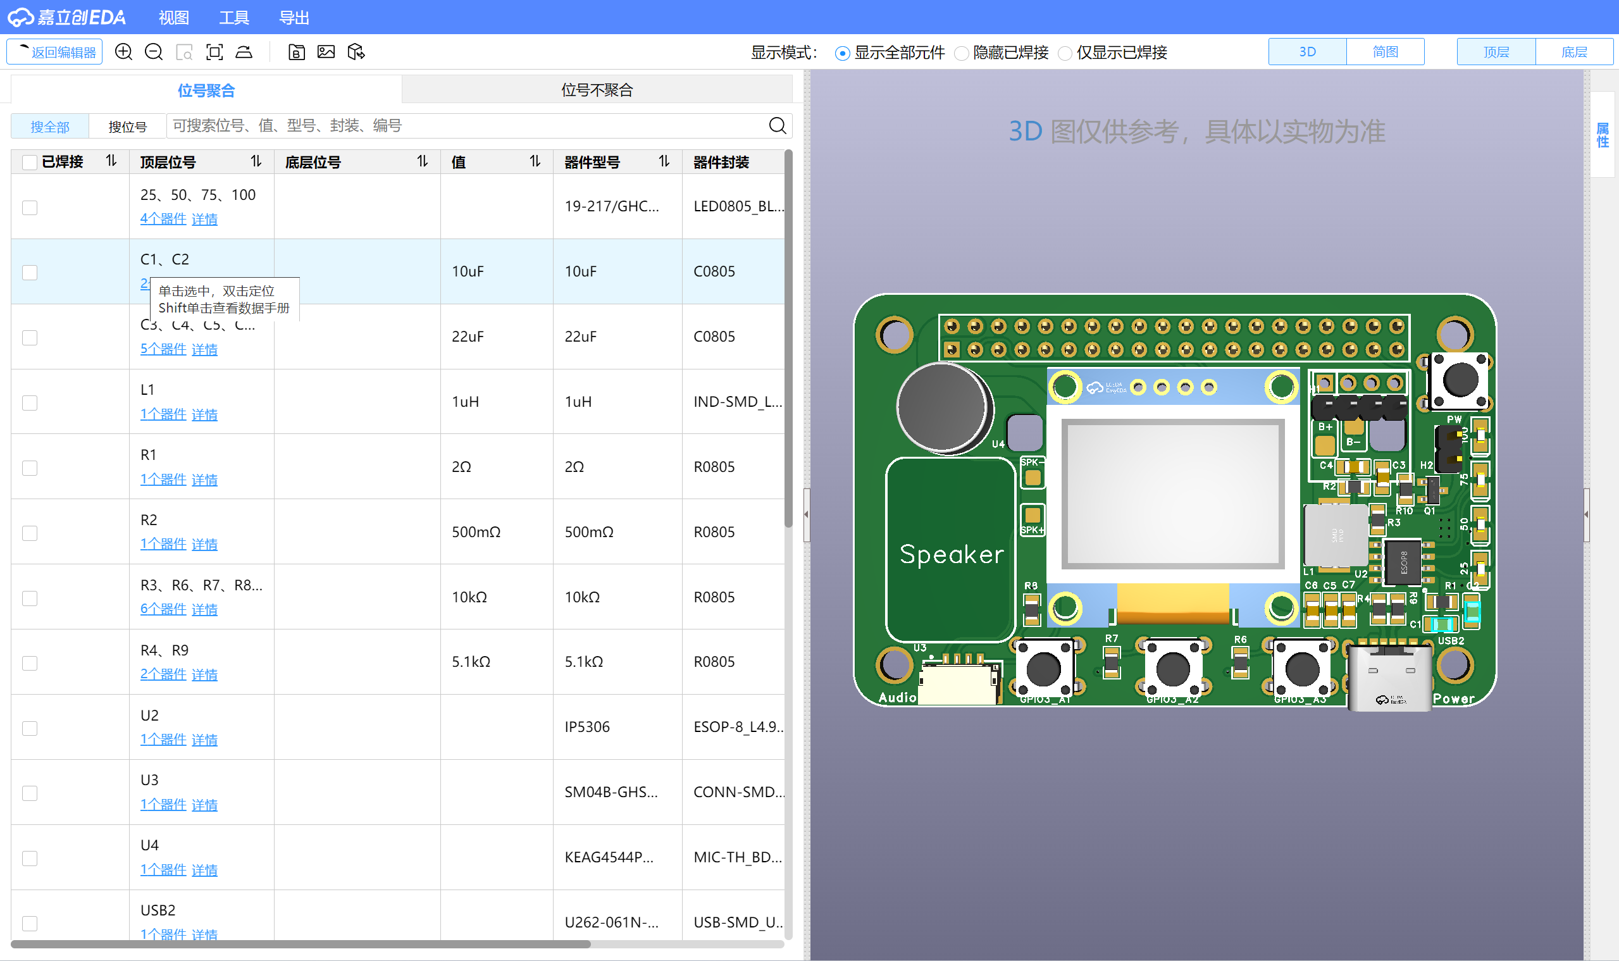Sort by 器件型号 column arrows
The height and width of the screenshot is (961, 1619).
(664, 161)
